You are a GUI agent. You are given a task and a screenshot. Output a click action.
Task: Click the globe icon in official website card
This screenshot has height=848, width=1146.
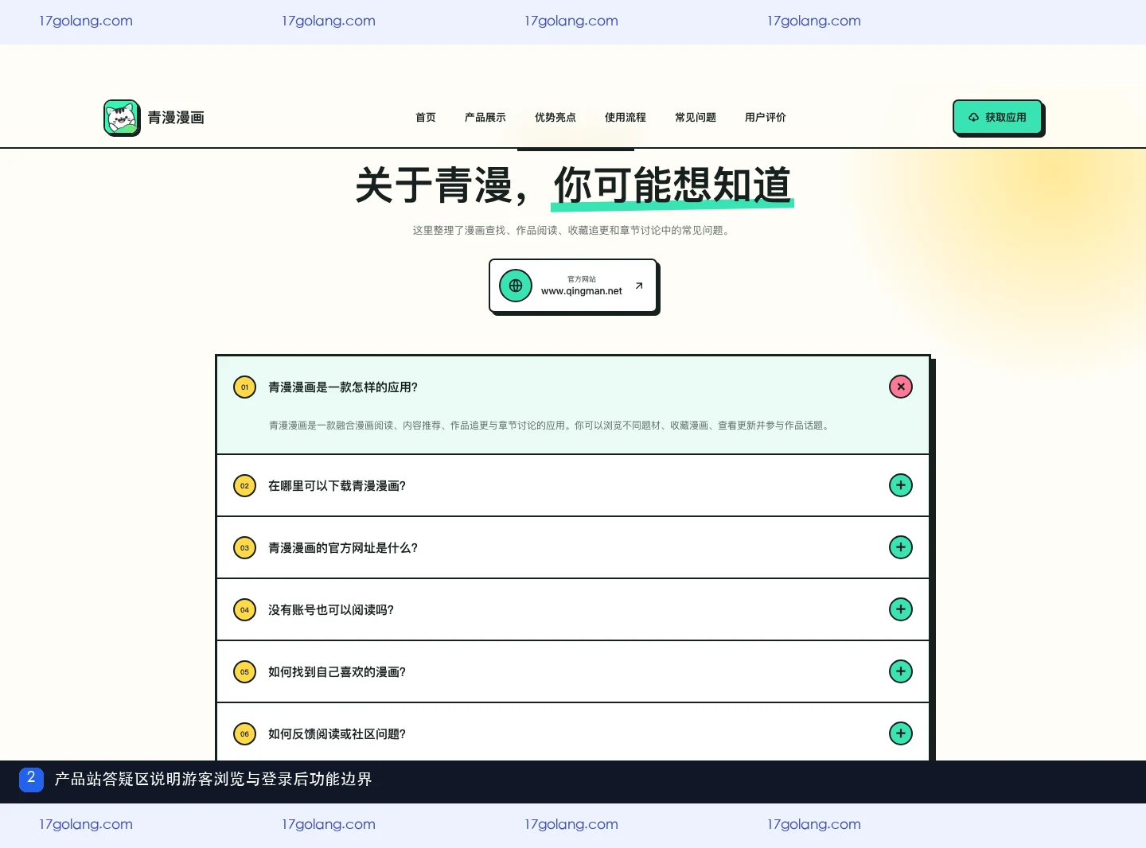coord(516,286)
